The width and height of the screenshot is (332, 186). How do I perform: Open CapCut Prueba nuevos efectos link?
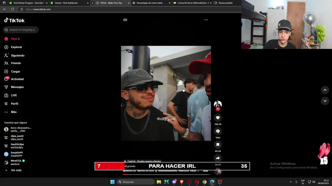(x=142, y=161)
